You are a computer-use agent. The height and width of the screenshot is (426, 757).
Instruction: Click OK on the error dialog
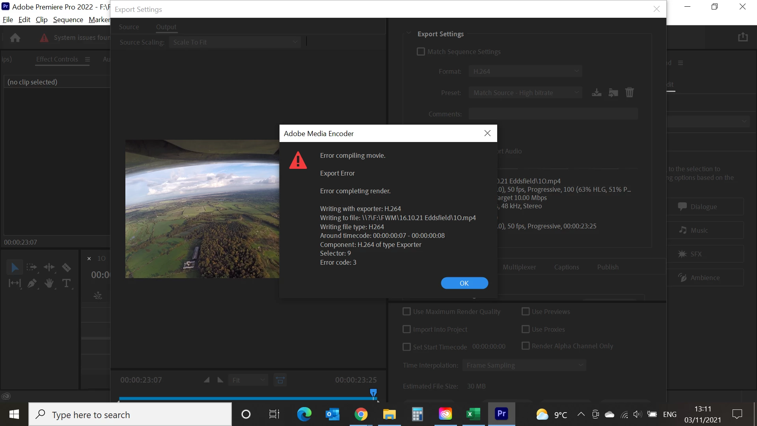tap(464, 283)
